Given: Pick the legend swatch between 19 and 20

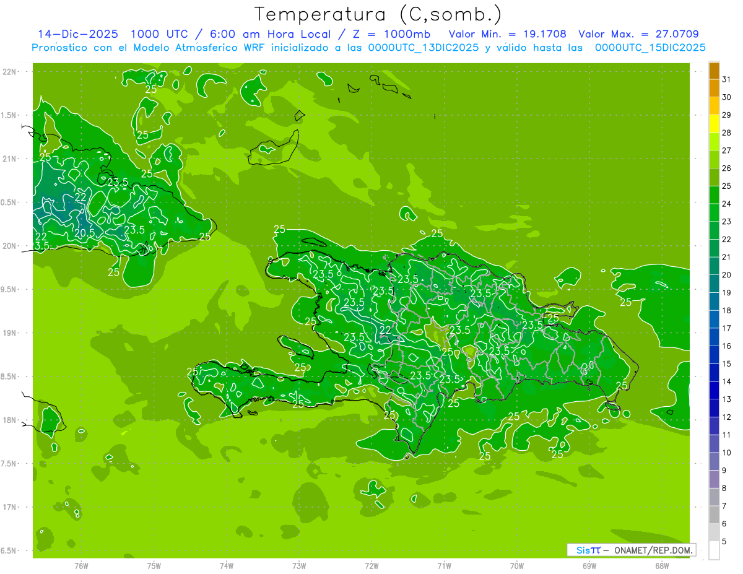Looking at the screenshot, I should point(715,284).
